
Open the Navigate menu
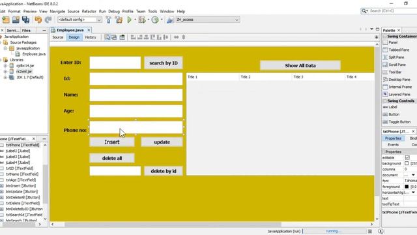[x=57, y=12]
